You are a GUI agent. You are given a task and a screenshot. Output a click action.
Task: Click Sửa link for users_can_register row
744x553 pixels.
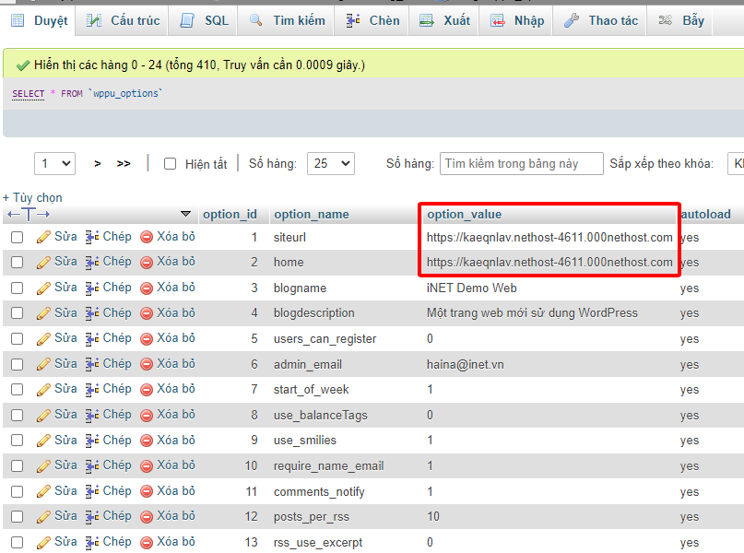point(65,338)
